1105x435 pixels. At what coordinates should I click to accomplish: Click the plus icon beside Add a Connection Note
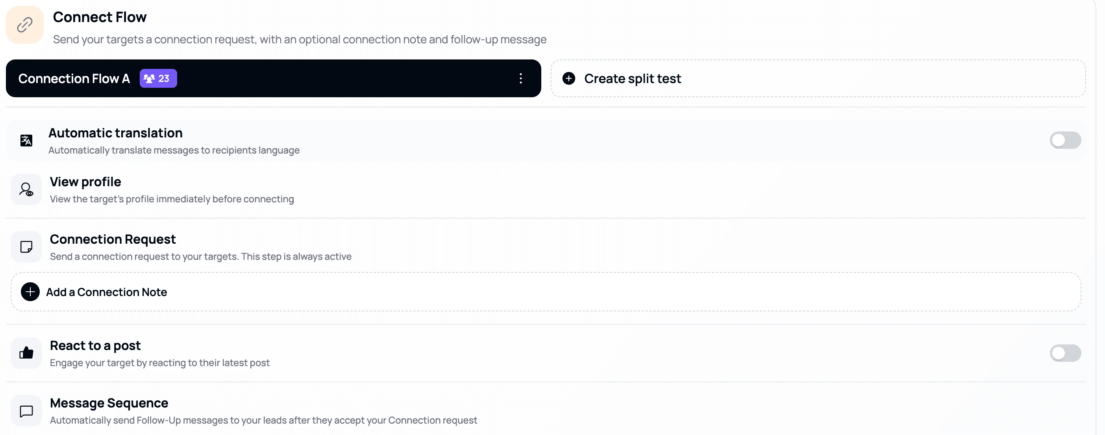tap(30, 292)
